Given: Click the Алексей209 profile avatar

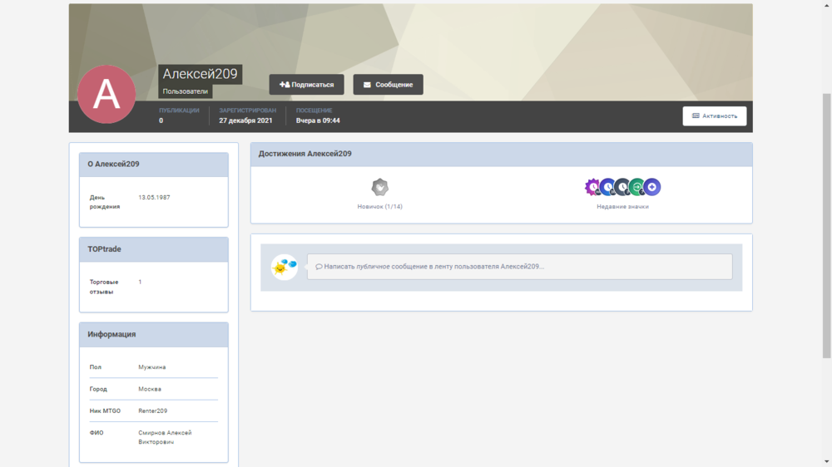Looking at the screenshot, I should tap(106, 95).
